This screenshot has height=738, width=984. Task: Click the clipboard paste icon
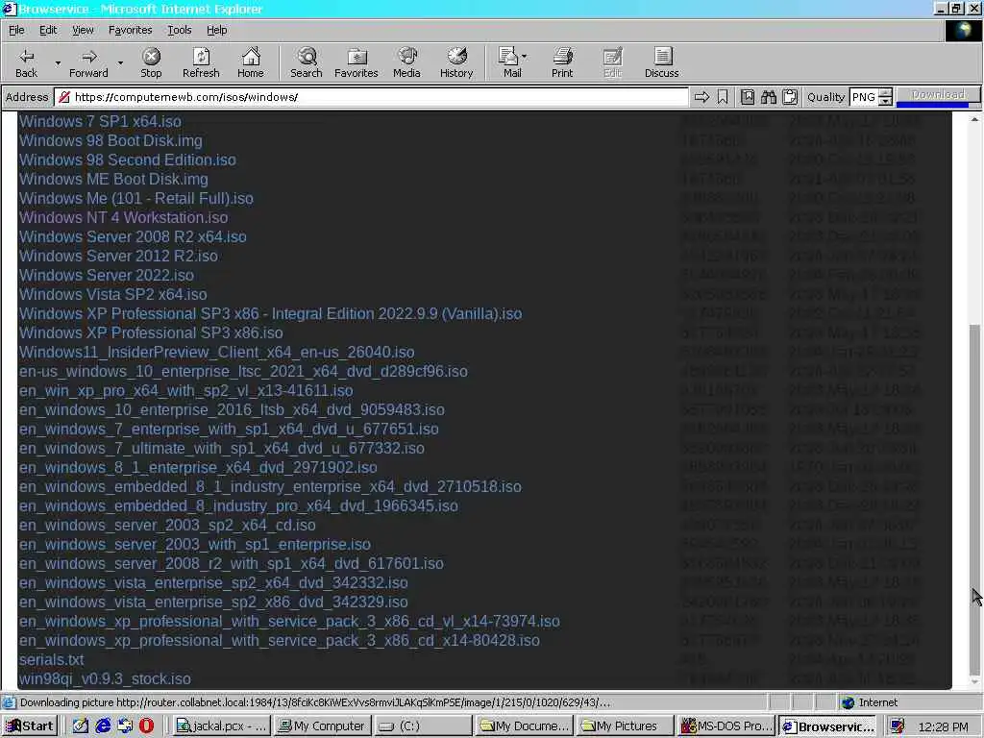coord(790,97)
